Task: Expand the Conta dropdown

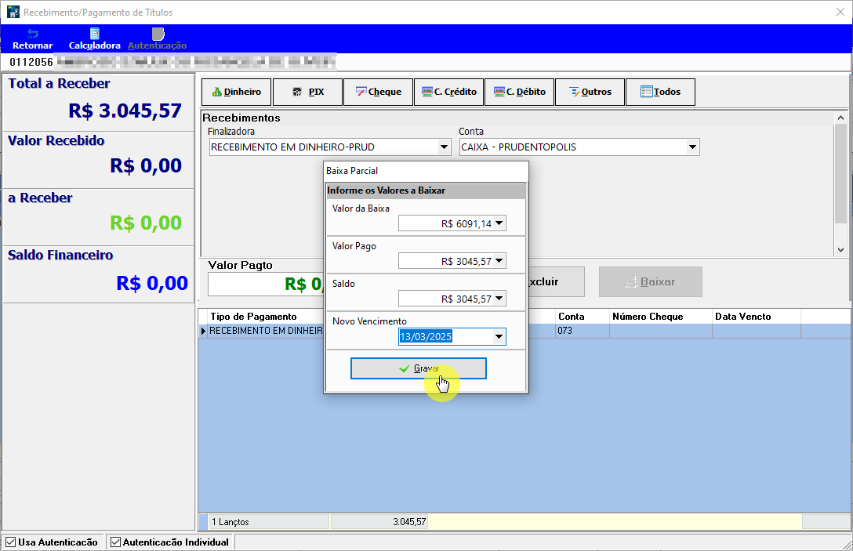Action: (692, 147)
